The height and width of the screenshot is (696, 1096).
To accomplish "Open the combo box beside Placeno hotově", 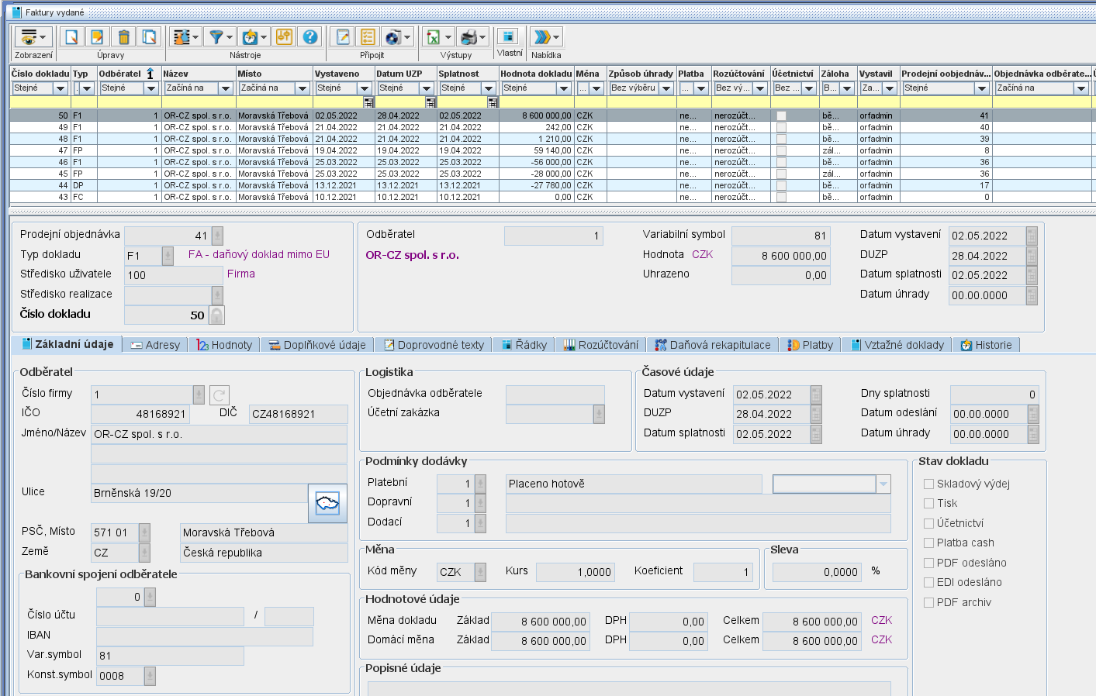I will pyautogui.click(x=883, y=484).
